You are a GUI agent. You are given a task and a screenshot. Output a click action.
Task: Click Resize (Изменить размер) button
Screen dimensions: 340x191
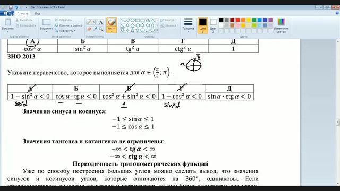[69, 25]
